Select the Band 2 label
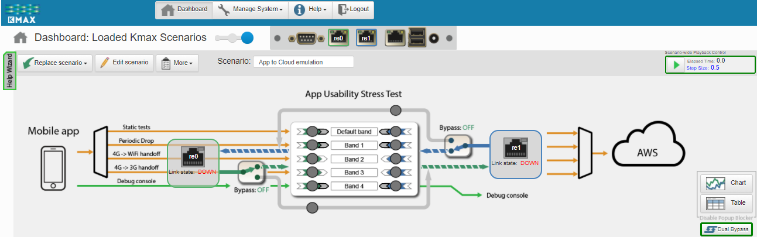Image resolution: width=757 pixels, height=237 pixels. [x=354, y=159]
